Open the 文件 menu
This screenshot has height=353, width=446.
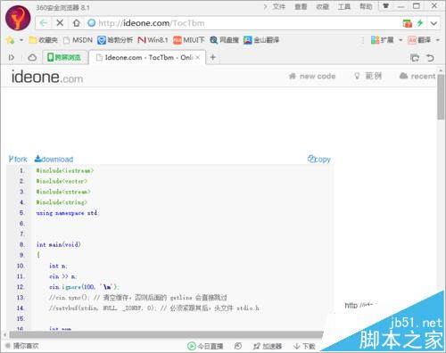pos(278,6)
